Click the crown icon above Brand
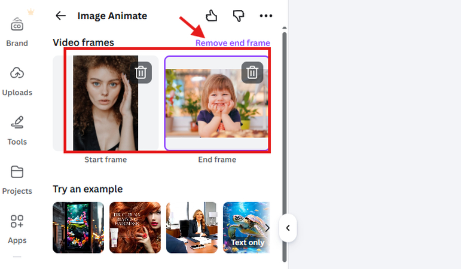The width and height of the screenshot is (461, 269). click(x=30, y=12)
